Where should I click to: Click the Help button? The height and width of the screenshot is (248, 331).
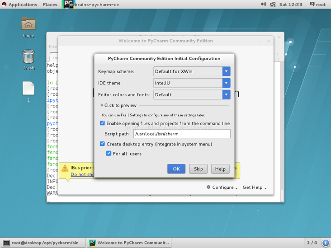coord(220,168)
